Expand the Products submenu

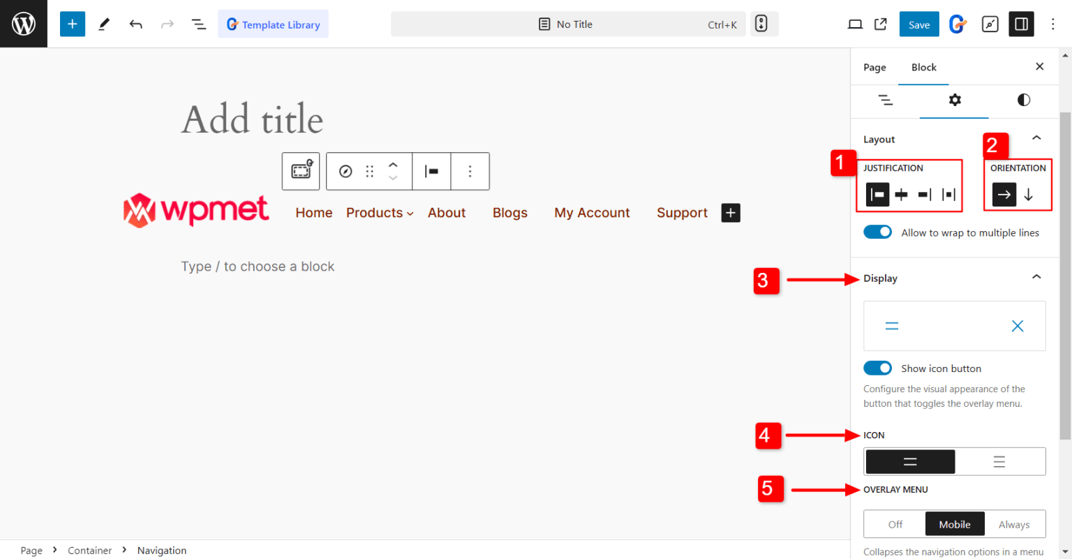[x=409, y=213]
